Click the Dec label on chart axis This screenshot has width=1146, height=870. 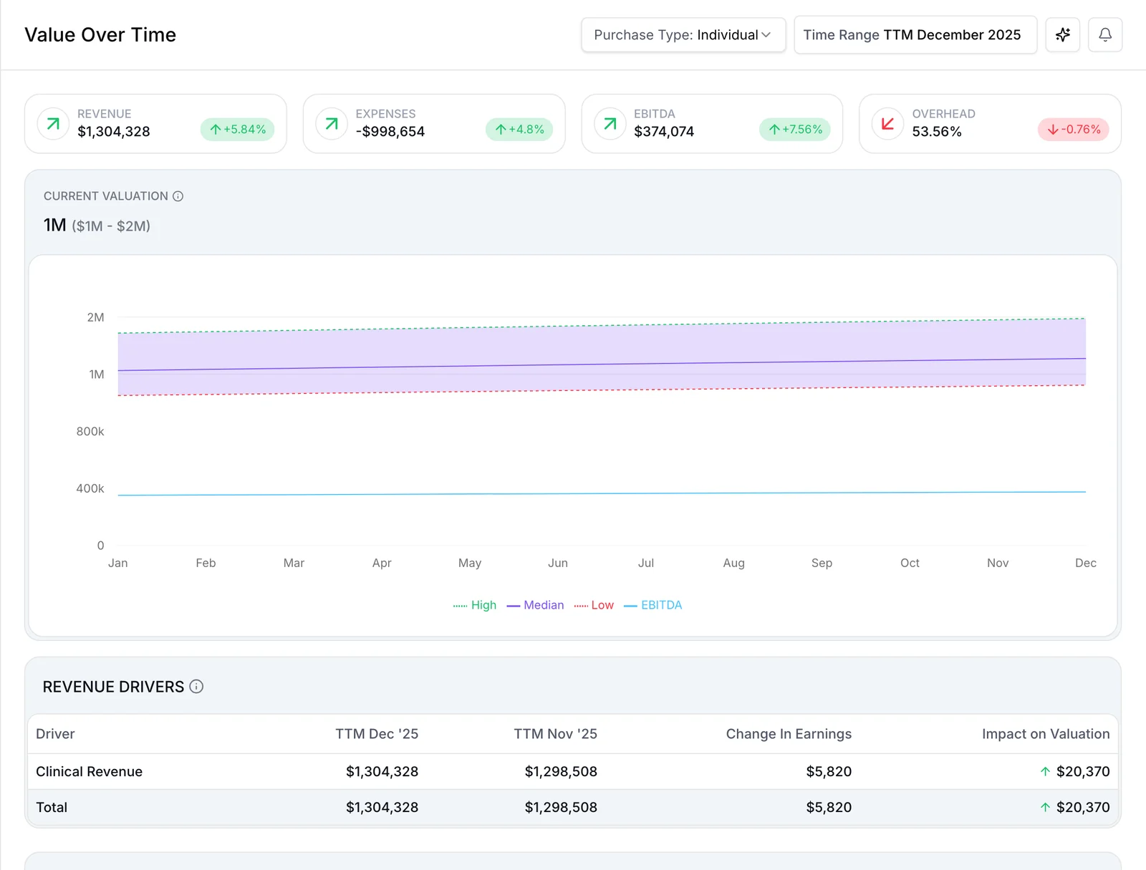point(1086,564)
